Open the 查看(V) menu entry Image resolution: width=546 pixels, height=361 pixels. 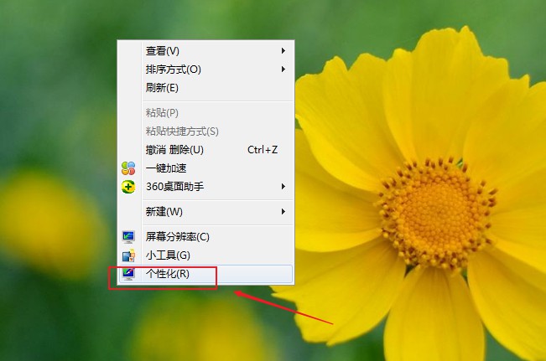coord(205,51)
